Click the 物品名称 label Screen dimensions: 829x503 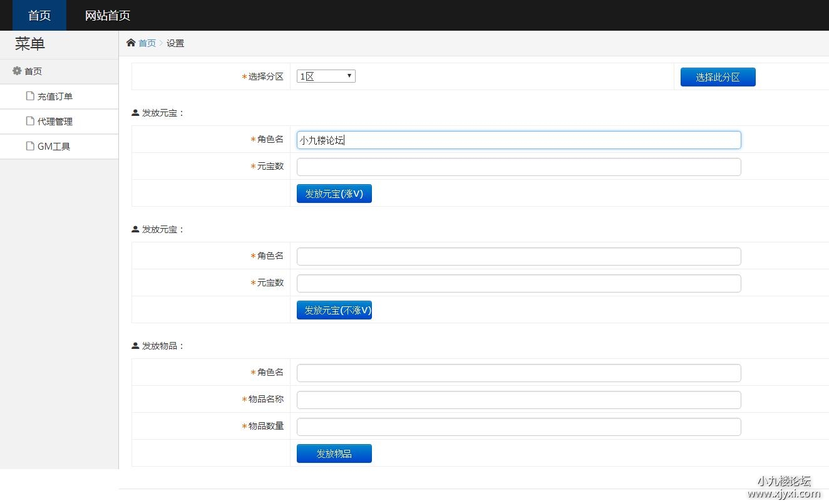pyautogui.click(x=266, y=399)
